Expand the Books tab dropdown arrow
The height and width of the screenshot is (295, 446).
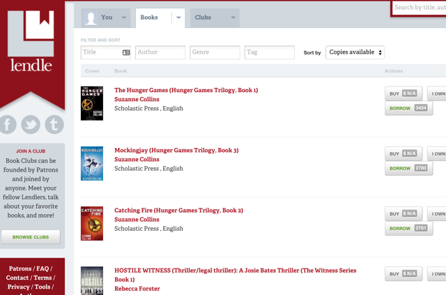(x=178, y=17)
